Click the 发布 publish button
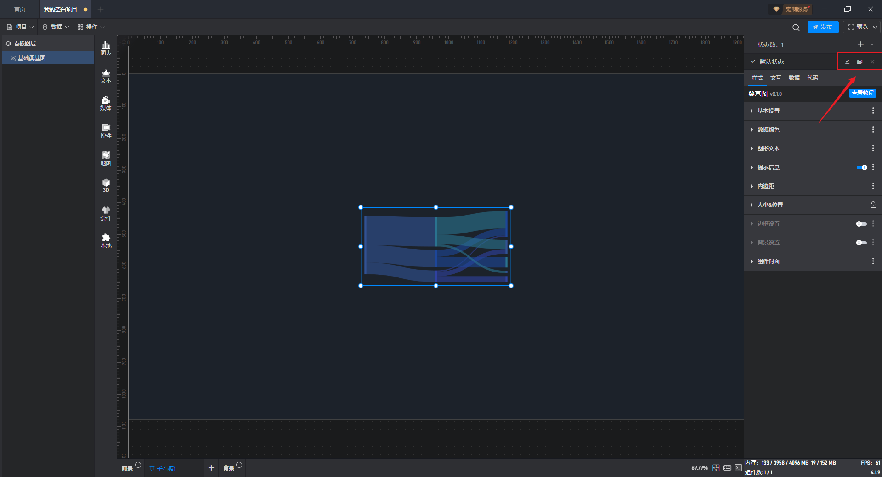The height and width of the screenshot is (477, 882). (823, 27)
